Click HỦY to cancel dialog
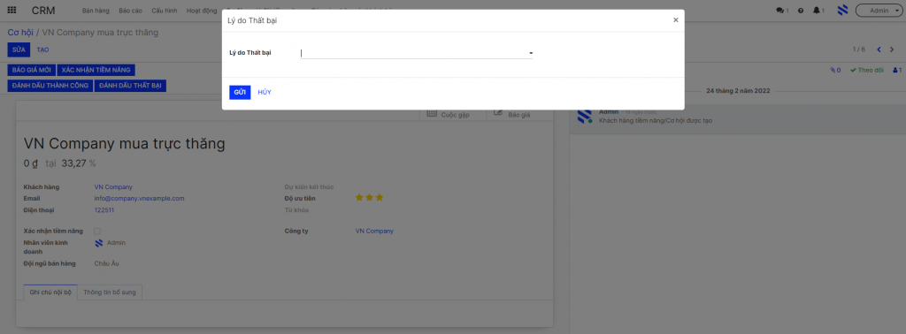This screenshot has width=906, height=334. pos(265,92)
